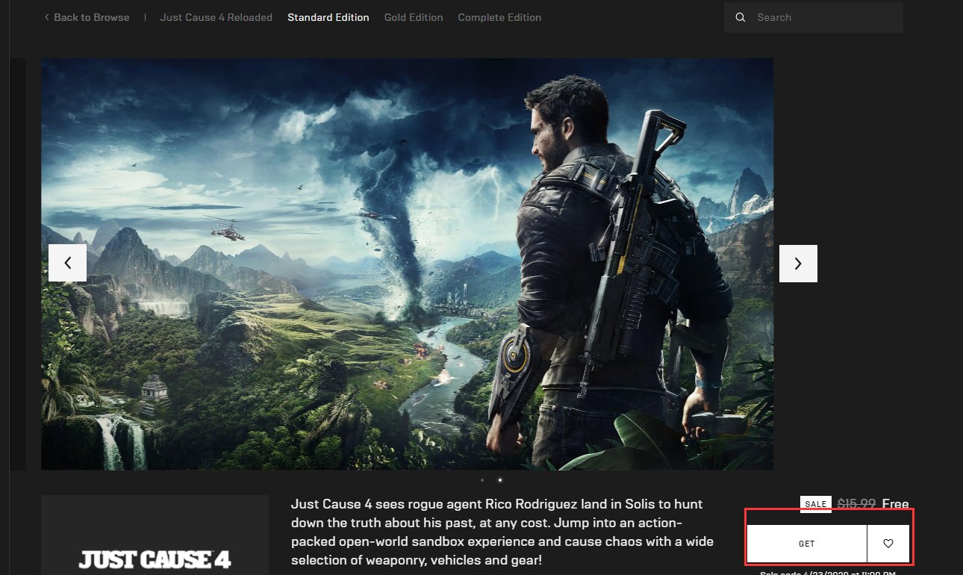Screen dimensions: 963x575
Task: Click the sale end date text
Action: (x=827, y=572)
